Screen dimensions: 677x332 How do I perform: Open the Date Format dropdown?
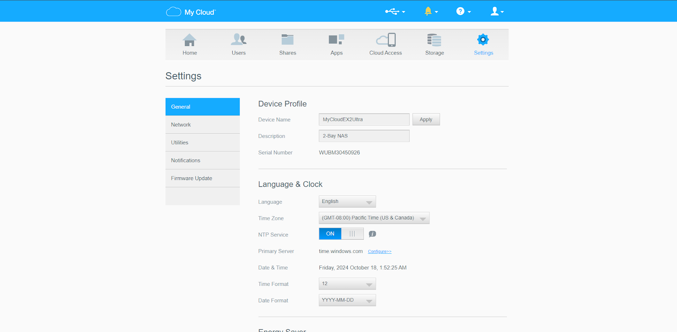click(x=347, y=300)
